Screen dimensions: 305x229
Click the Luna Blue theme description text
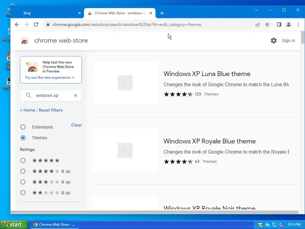tap(226, 84)
